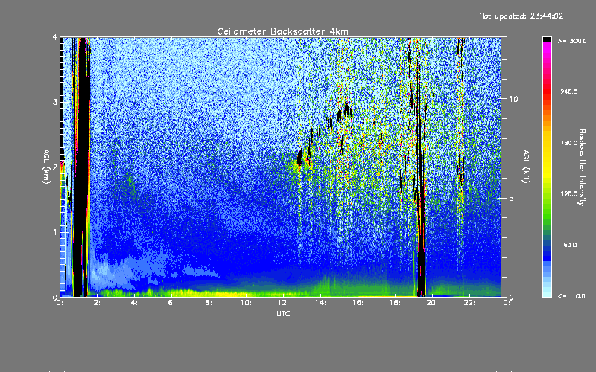This screenshot has height=372, width=596.
Task: Click the "240.0" colorbar value
Action: tap(569, 92)
